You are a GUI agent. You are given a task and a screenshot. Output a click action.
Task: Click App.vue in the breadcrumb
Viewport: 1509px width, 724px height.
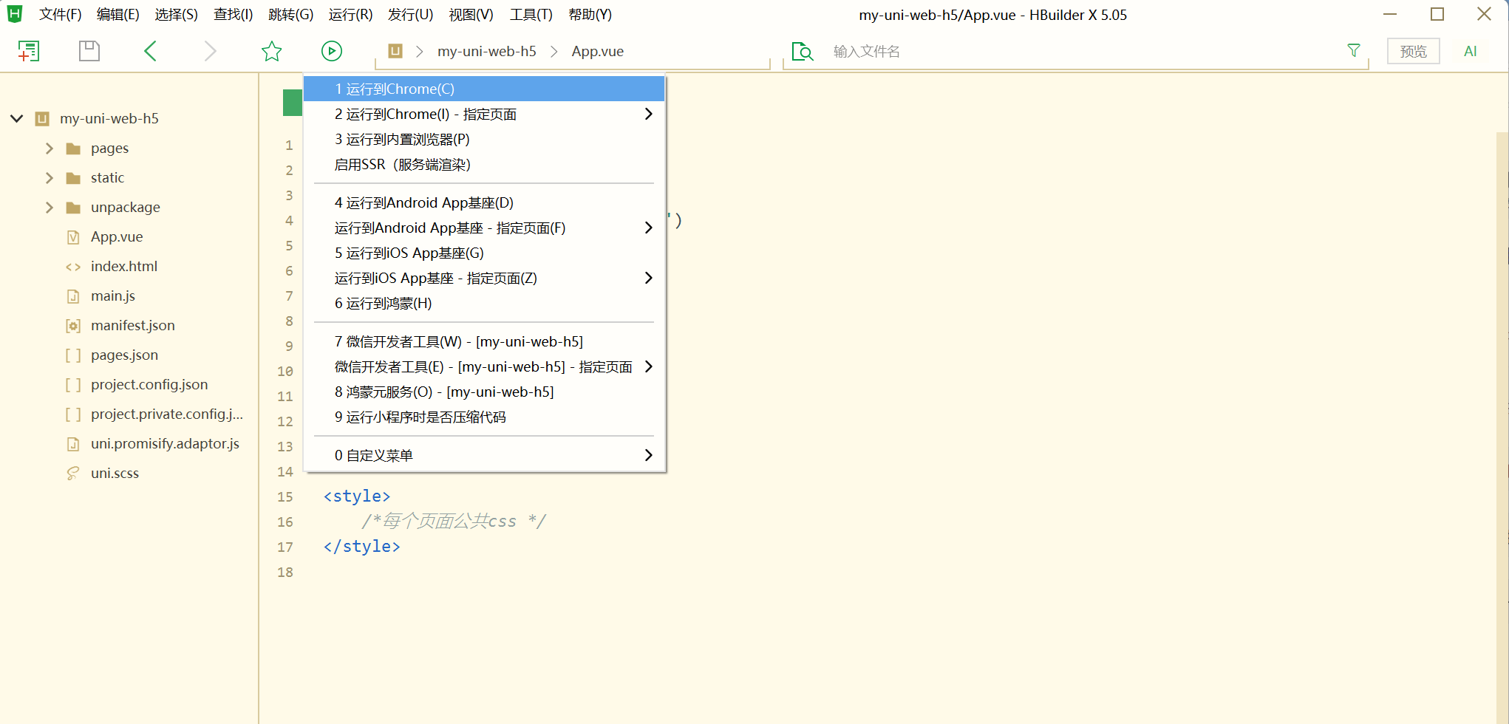(598, 51)
